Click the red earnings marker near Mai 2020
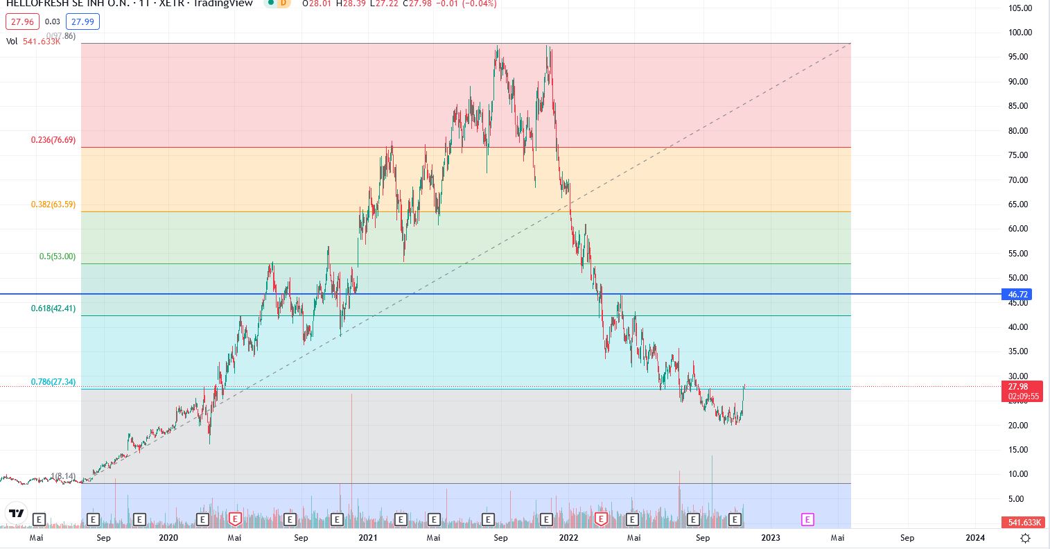1050x549 pixels. (235, 519)
